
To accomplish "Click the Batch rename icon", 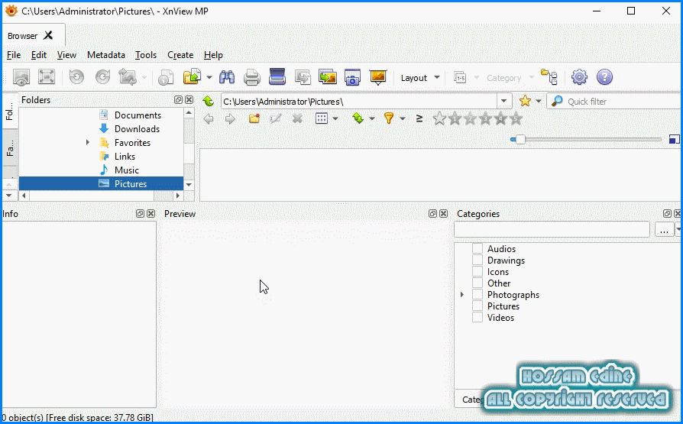I will tap(460, 78).
